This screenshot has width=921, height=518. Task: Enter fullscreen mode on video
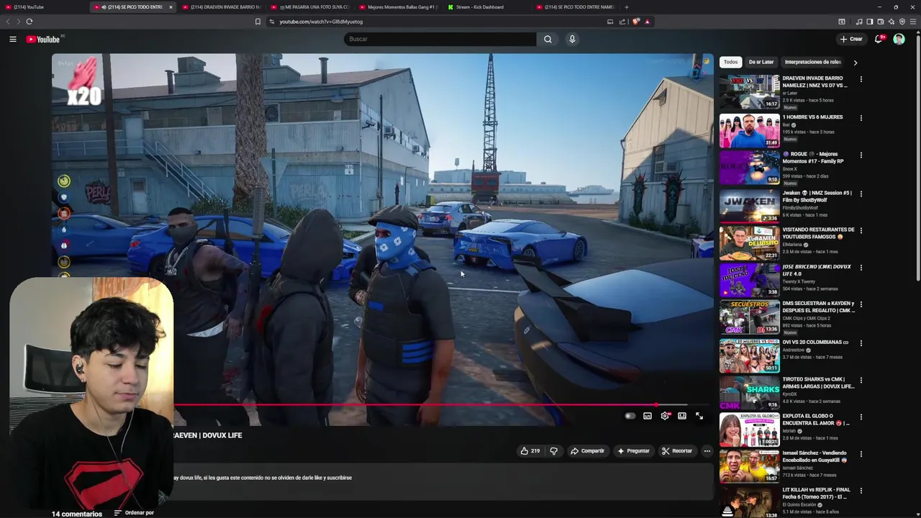click(x=699, y=416)
